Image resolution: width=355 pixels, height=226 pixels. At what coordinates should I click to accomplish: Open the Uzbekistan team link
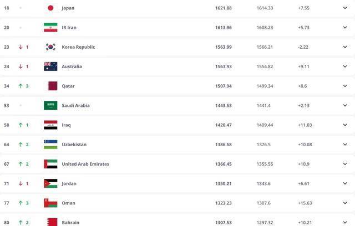(74, 145)
